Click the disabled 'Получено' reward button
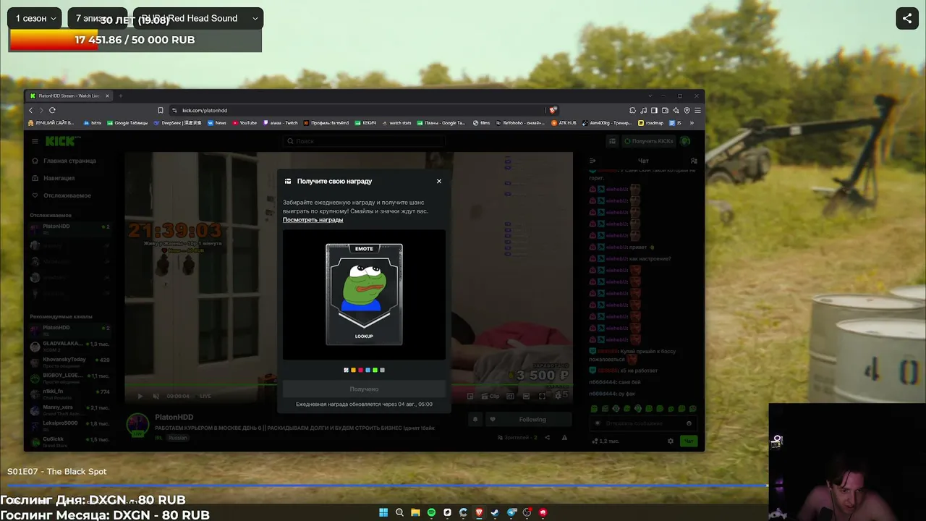926x521 pixels. (364, 389)
